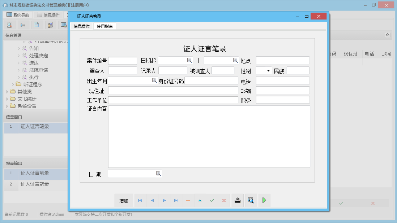
Task: Click the orange minus delete record icon
Action: (188, 200)
